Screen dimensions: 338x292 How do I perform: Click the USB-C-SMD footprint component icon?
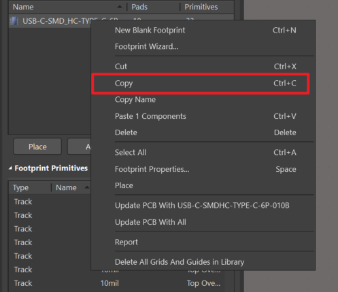[x=14, y=21]
